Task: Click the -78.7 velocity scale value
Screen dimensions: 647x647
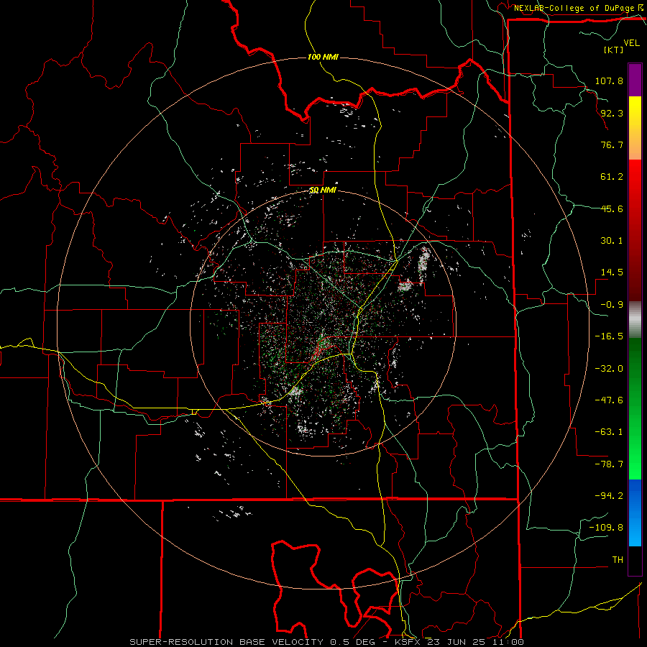Action: [609, 464]
